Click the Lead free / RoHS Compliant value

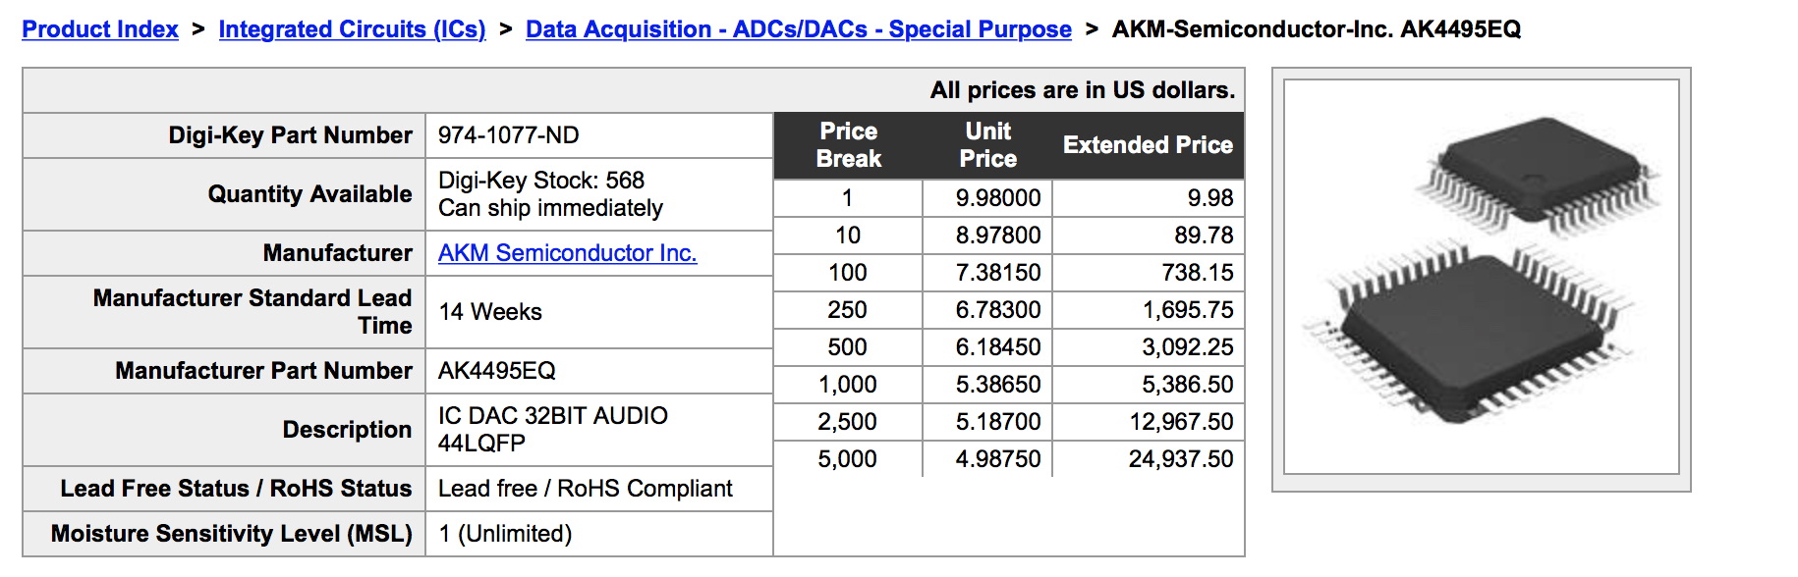pos(586,489)
